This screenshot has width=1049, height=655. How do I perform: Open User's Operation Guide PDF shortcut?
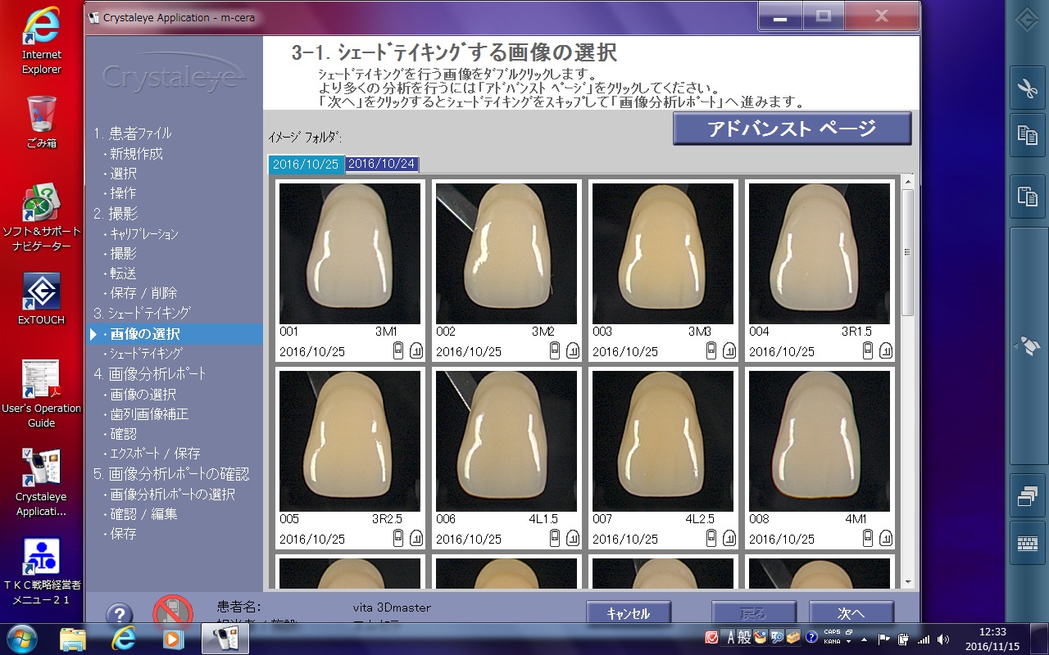tap(41, 395)
